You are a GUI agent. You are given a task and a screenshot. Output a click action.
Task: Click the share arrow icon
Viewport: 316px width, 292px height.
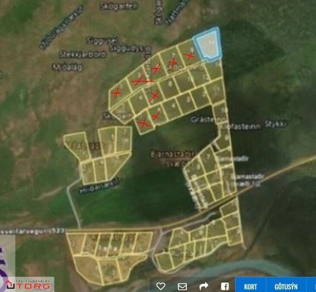point(204,286)
